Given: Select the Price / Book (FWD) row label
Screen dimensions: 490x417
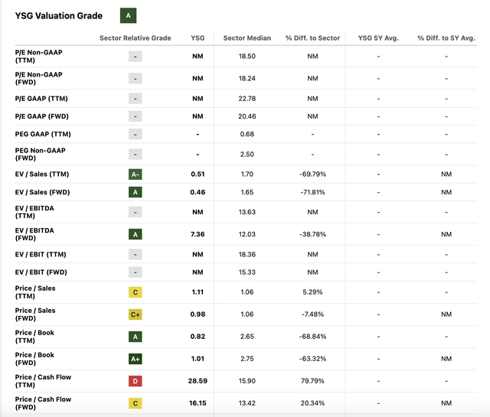Looking at the screenshot, I should pos(34,359).
